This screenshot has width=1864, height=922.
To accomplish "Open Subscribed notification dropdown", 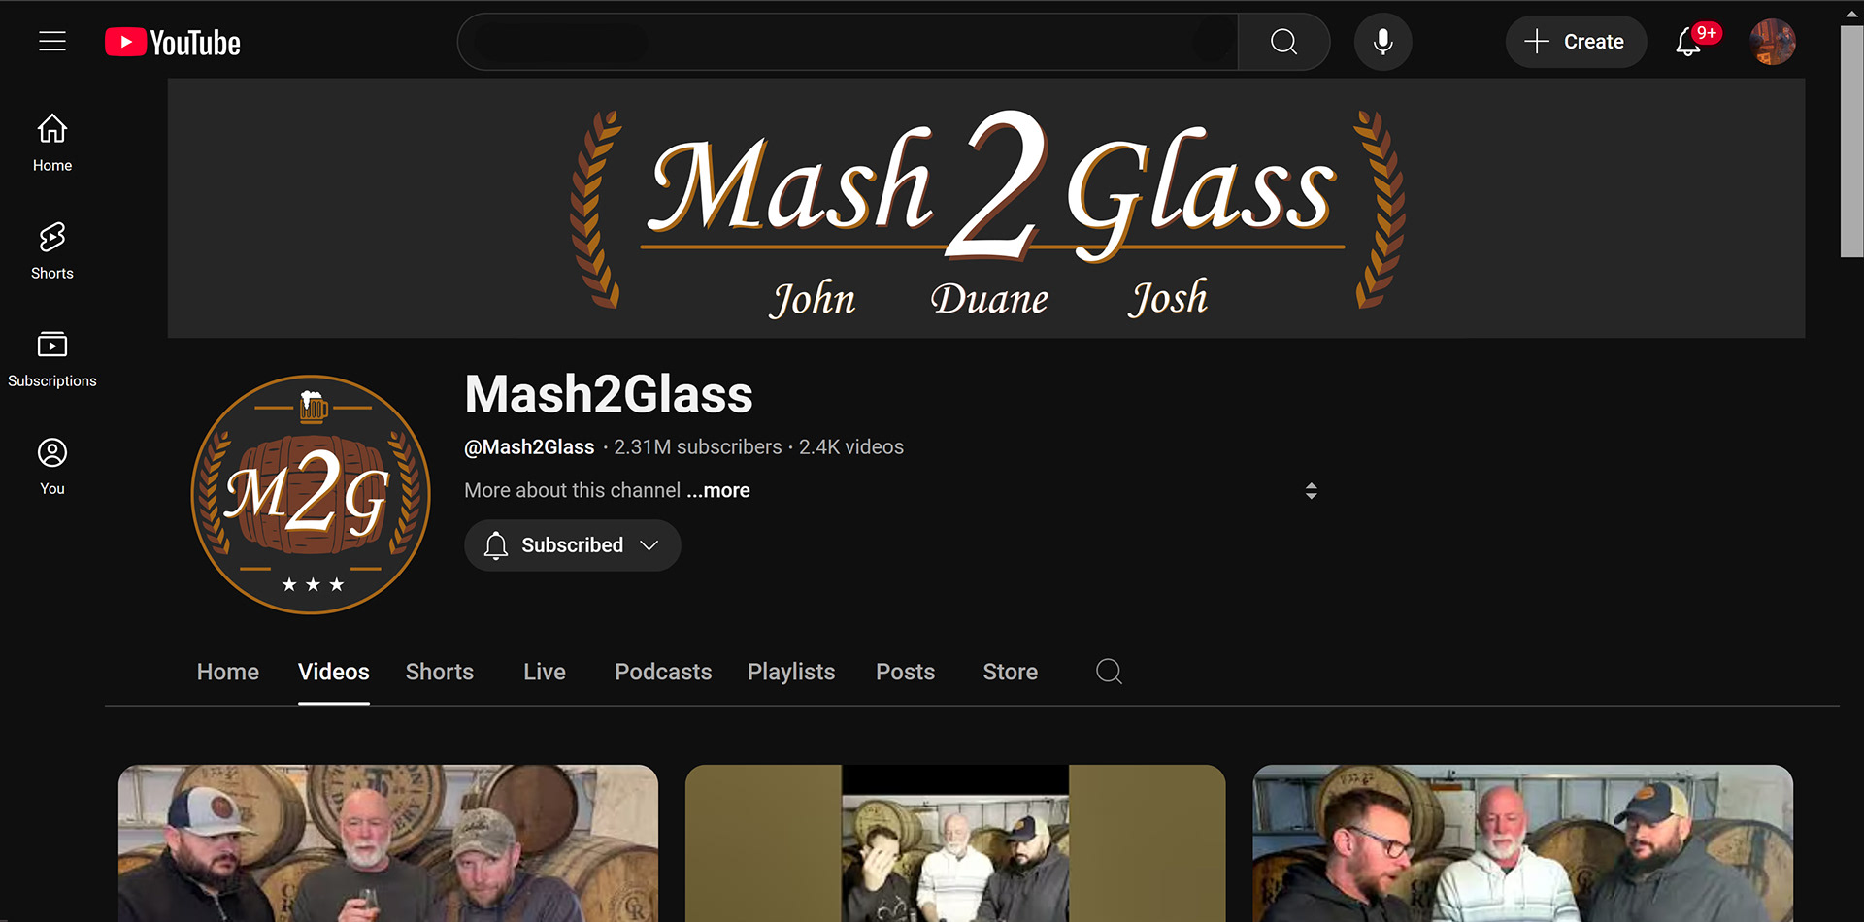I will pos(573,545).
